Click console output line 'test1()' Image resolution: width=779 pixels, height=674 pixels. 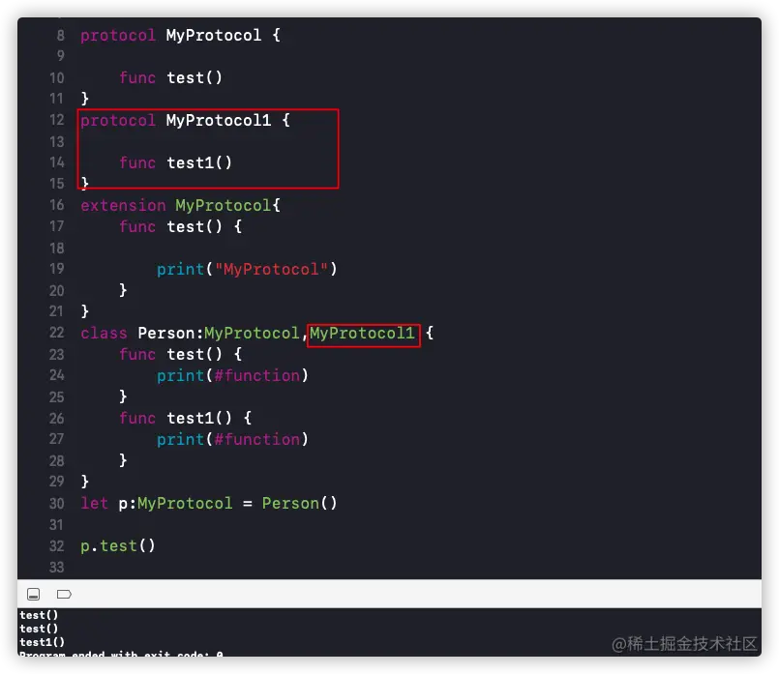(43, 642)
